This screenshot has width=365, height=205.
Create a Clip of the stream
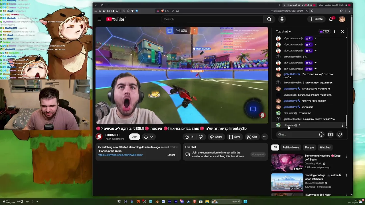point(252,137)
